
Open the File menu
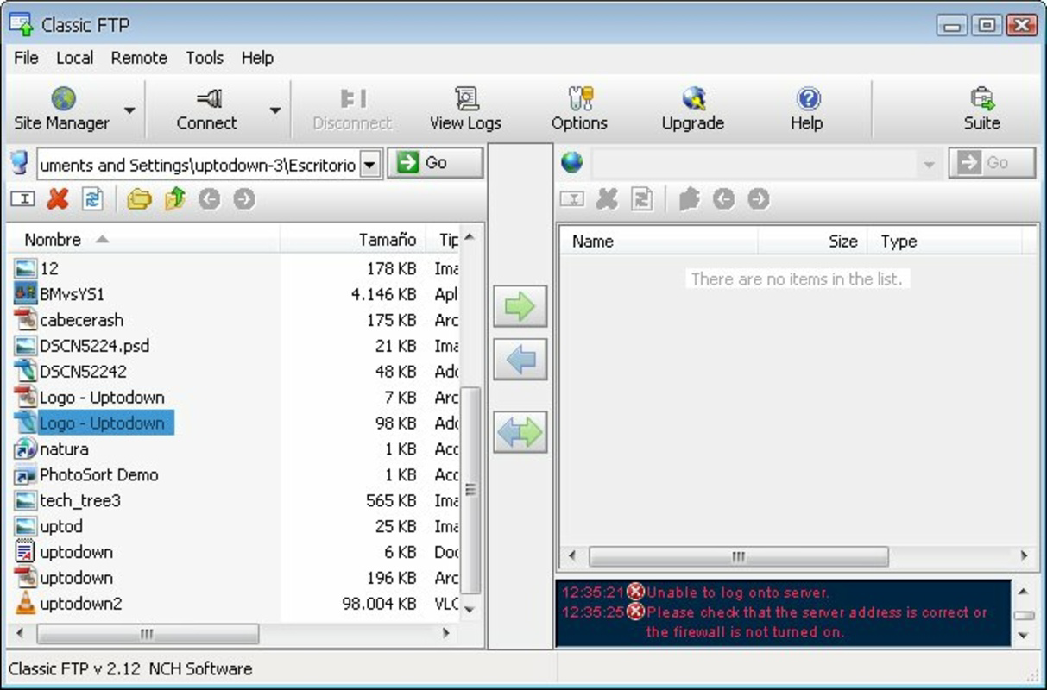[26, 58]
